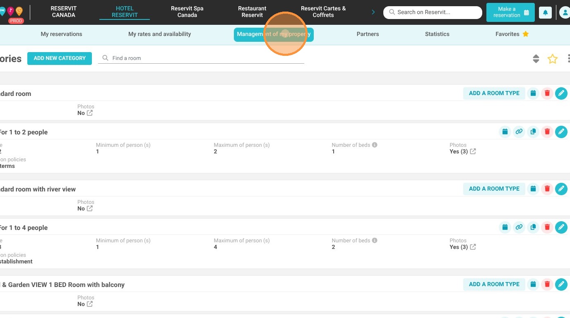Image resolution: width=570 pixels, height=318 pixels.
Task: Open river view room photos external link
Action: tap(90, 208)
